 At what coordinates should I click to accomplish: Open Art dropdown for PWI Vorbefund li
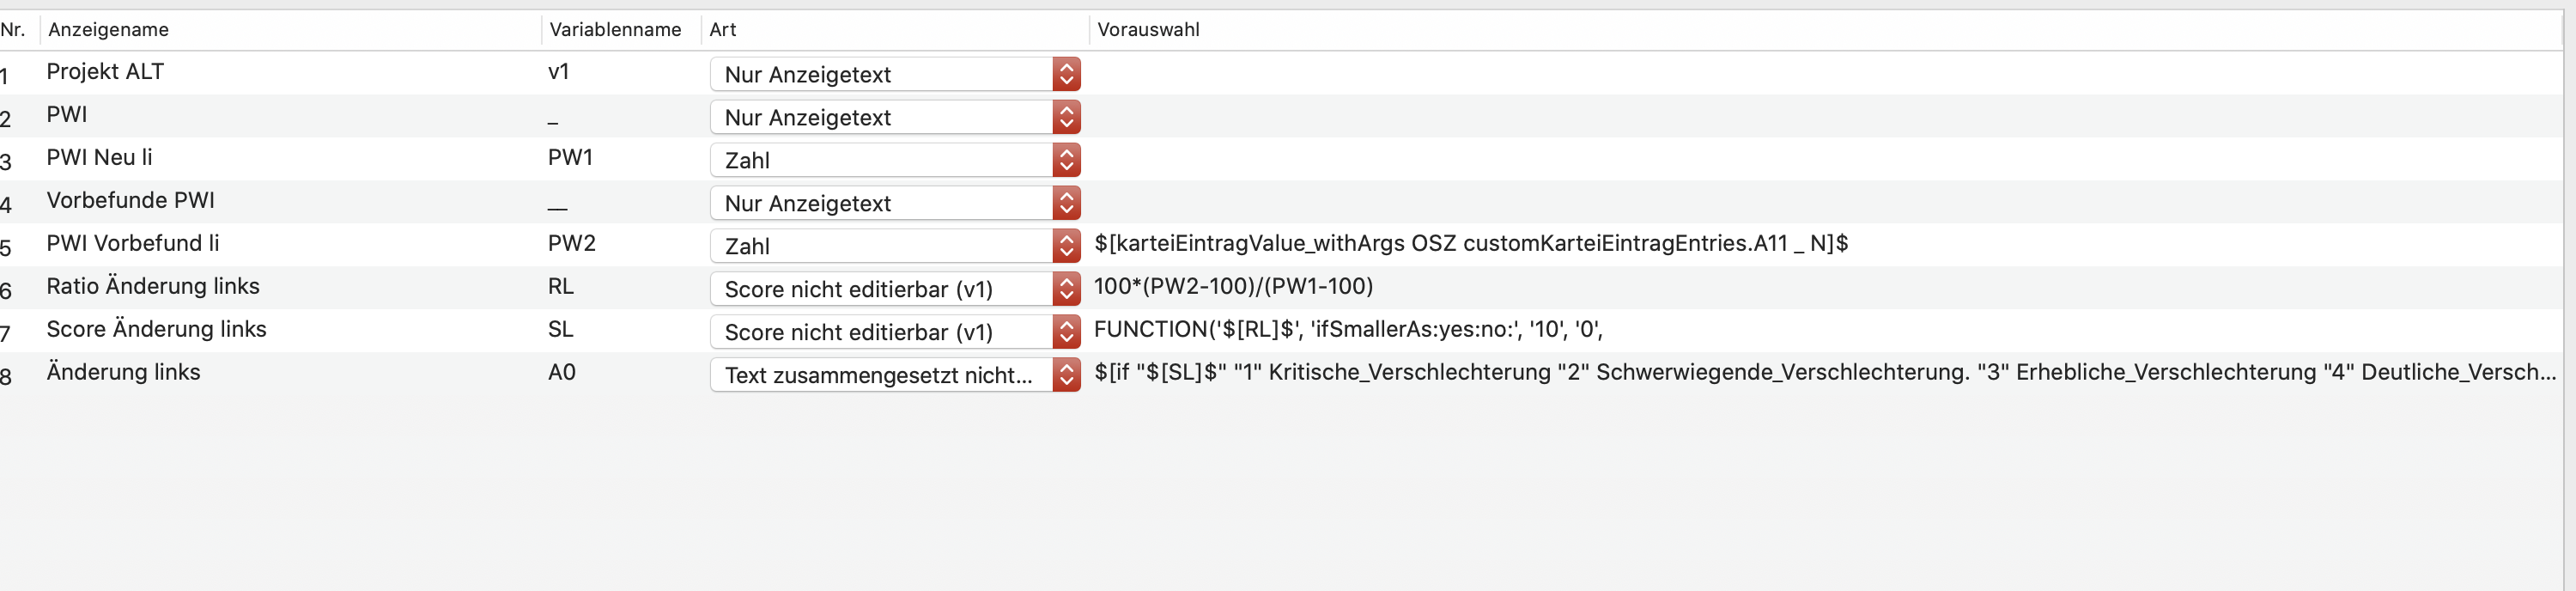click(x=895, y=246)
